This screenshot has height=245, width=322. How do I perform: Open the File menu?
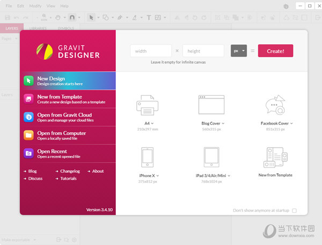[9, 6]
